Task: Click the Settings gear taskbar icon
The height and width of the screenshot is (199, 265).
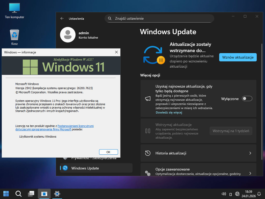Action: [x=57, y=194]
